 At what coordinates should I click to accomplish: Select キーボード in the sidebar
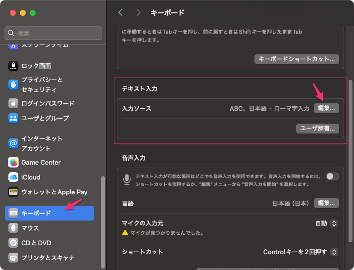(x=50, y=213)
